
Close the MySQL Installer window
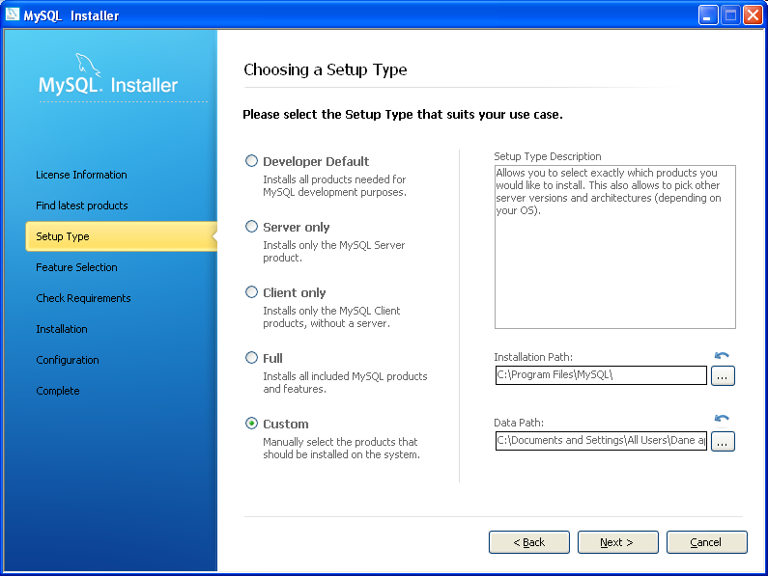tap(753, 15)
